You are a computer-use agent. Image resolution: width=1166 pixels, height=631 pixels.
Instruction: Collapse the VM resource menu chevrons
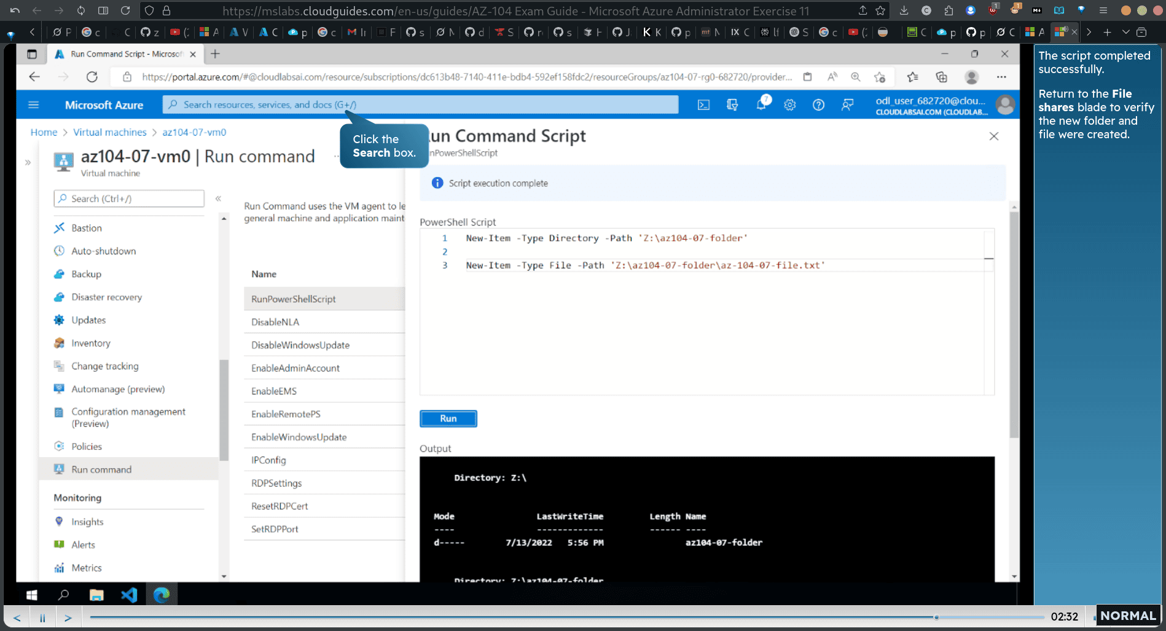[x=218, y=198]
